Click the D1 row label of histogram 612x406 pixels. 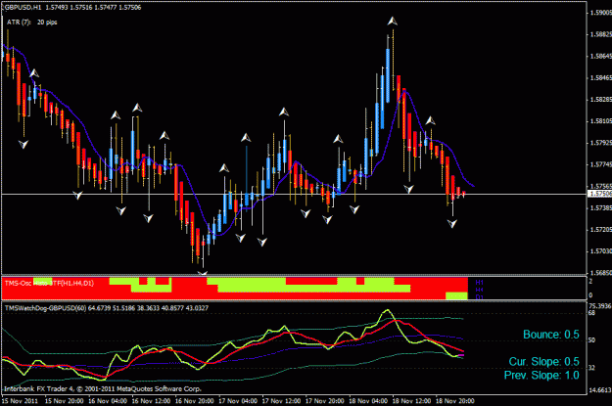[479, 296]
